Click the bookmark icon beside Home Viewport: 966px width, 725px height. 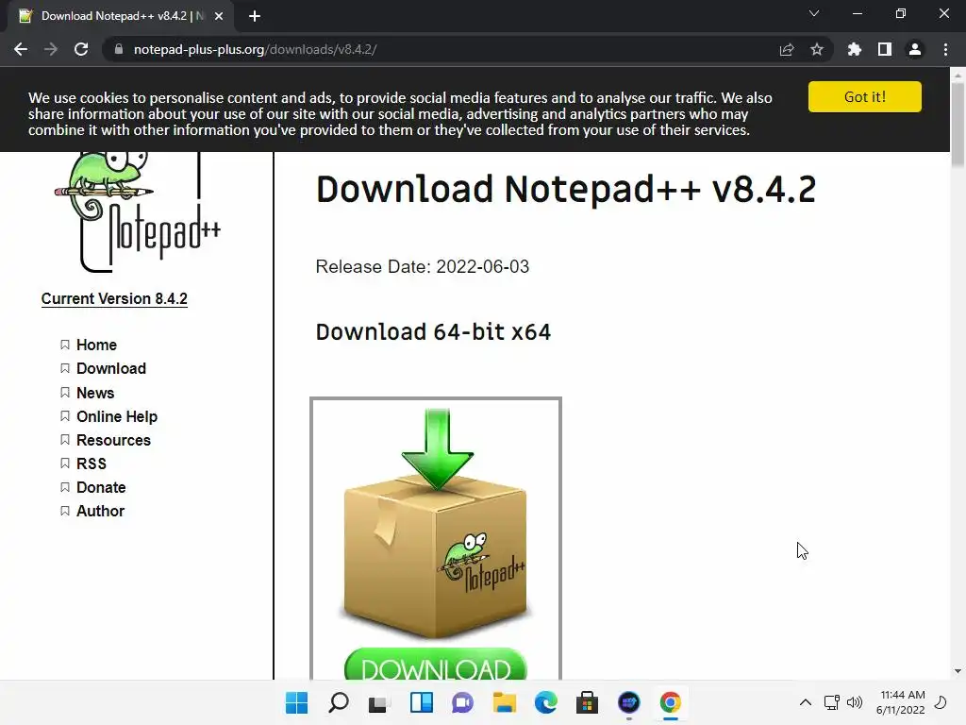[65, 345]
